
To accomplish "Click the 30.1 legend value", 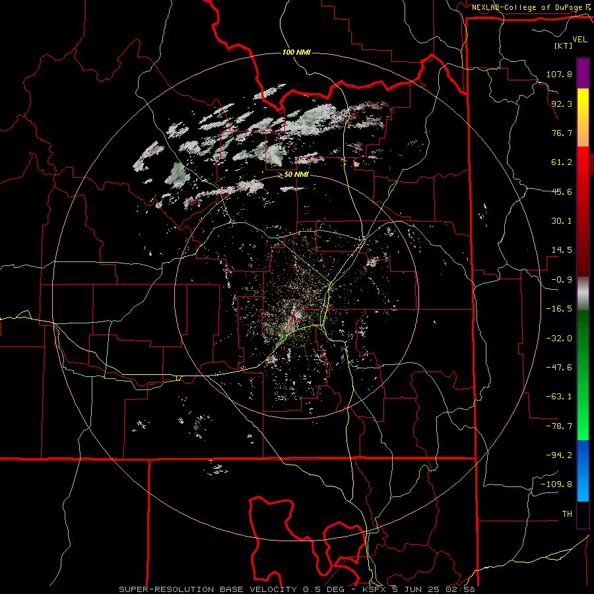I will tap(562, 221).
